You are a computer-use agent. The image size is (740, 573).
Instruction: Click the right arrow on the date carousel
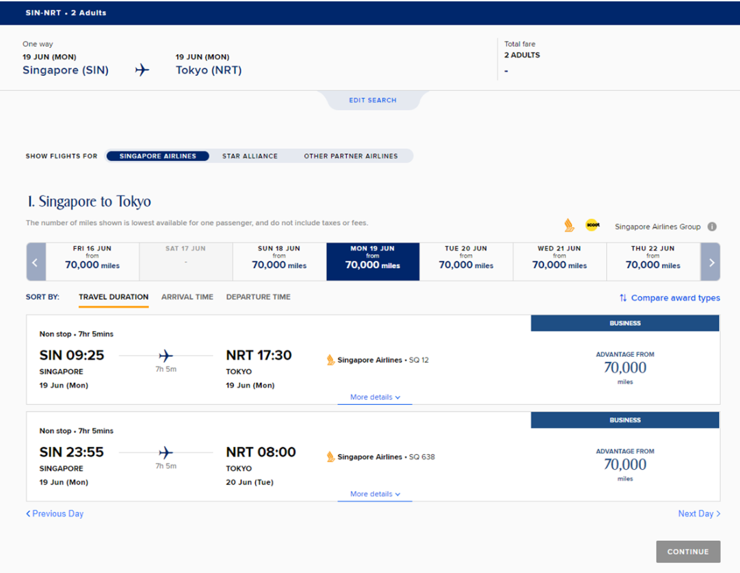coord(710,261)
